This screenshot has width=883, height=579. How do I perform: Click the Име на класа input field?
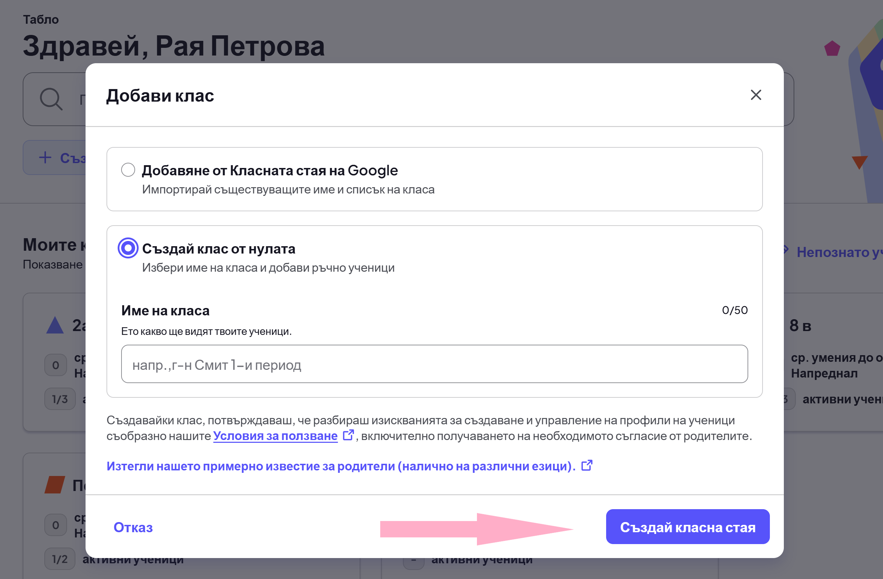434,364
